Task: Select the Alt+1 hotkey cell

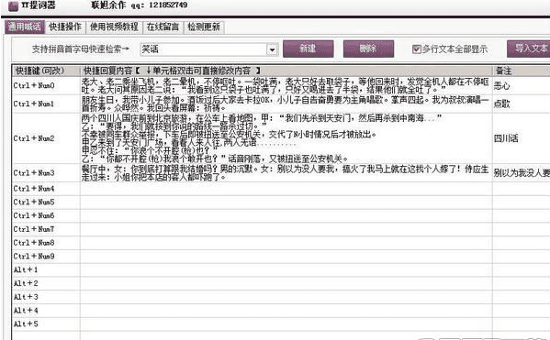Action: tap(46, 270)
